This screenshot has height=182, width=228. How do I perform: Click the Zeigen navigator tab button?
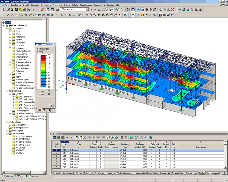coord(20,176)
